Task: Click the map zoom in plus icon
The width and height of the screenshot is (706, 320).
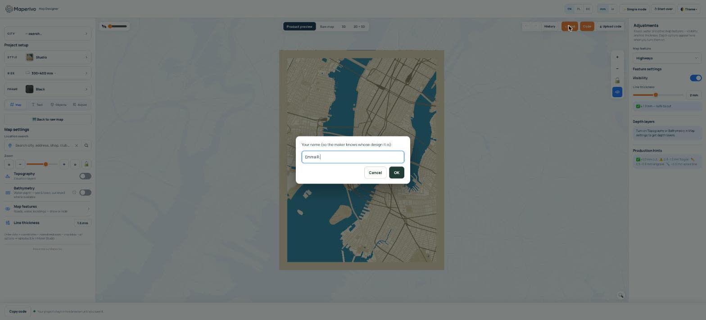Action: 617,57
